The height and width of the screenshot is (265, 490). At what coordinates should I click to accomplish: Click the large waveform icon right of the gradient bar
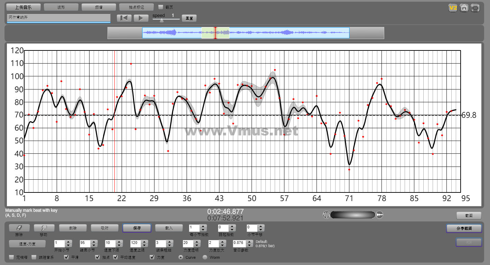tap(380, 215)
